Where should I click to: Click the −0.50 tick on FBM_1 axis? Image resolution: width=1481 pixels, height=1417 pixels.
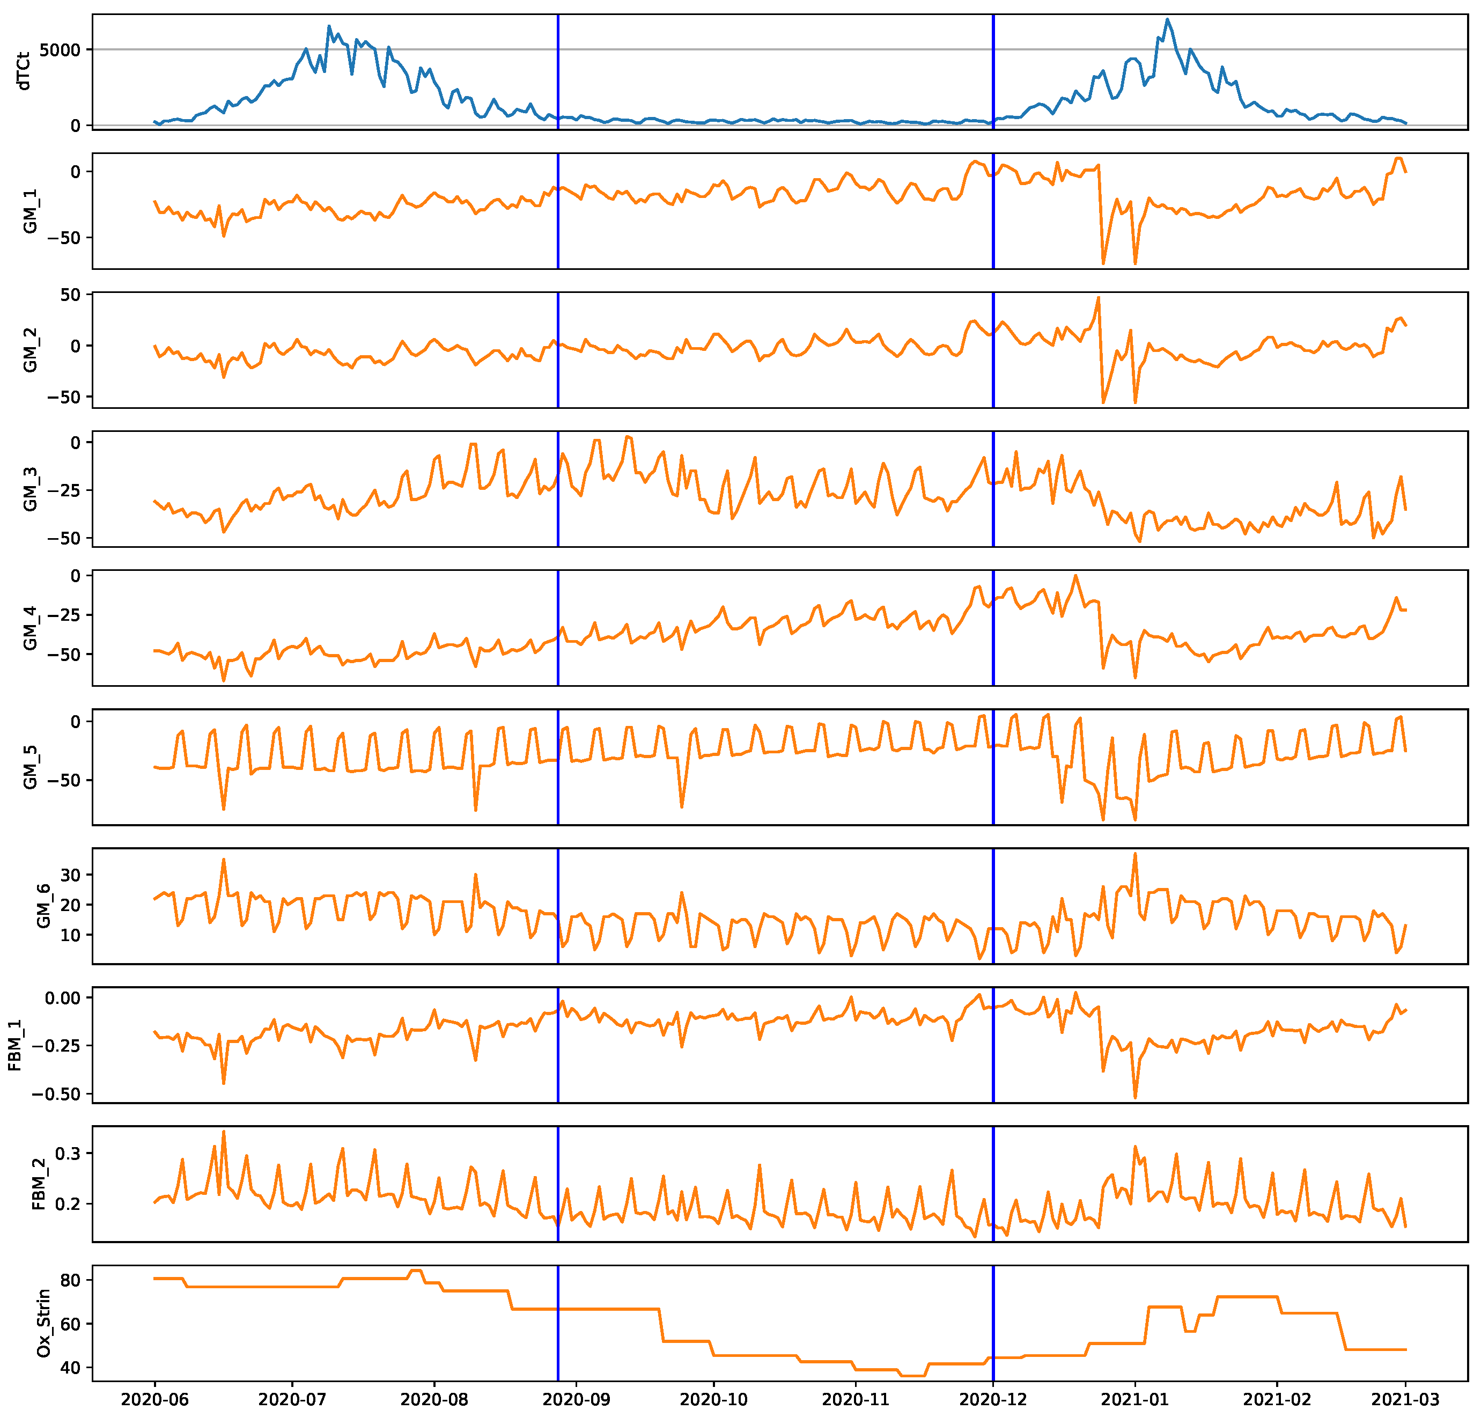coord(55,1095)
